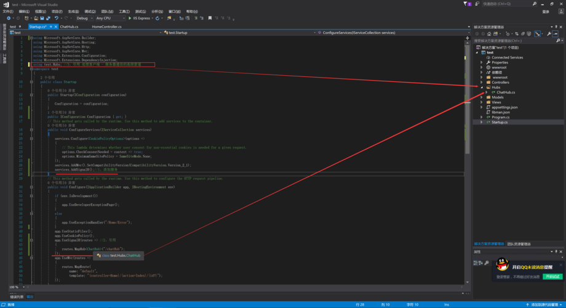Open Properties wrench in Solution Explorer toolbar

coord(549,34)
